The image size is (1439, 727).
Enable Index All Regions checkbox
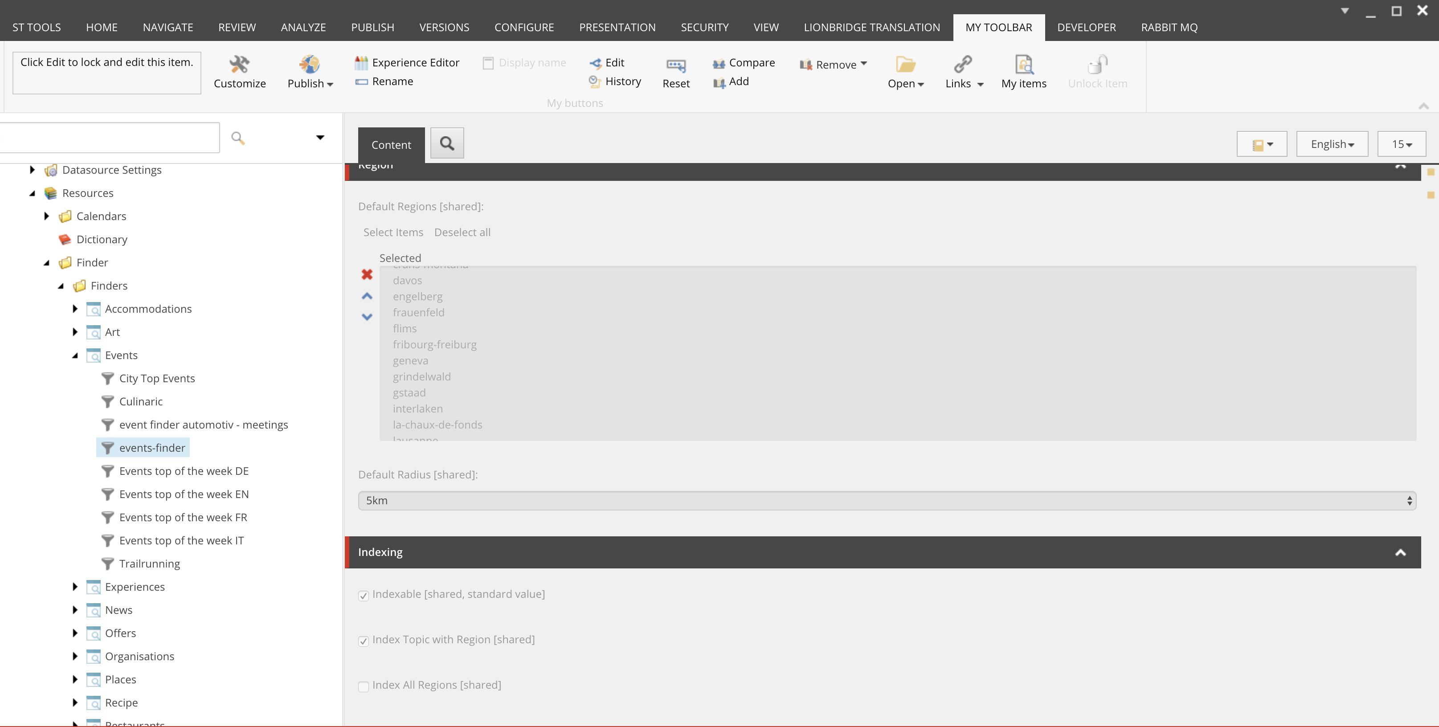point(364,686)
